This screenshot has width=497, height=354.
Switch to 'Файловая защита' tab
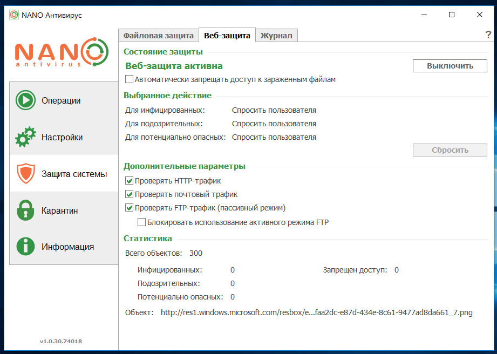158,36
